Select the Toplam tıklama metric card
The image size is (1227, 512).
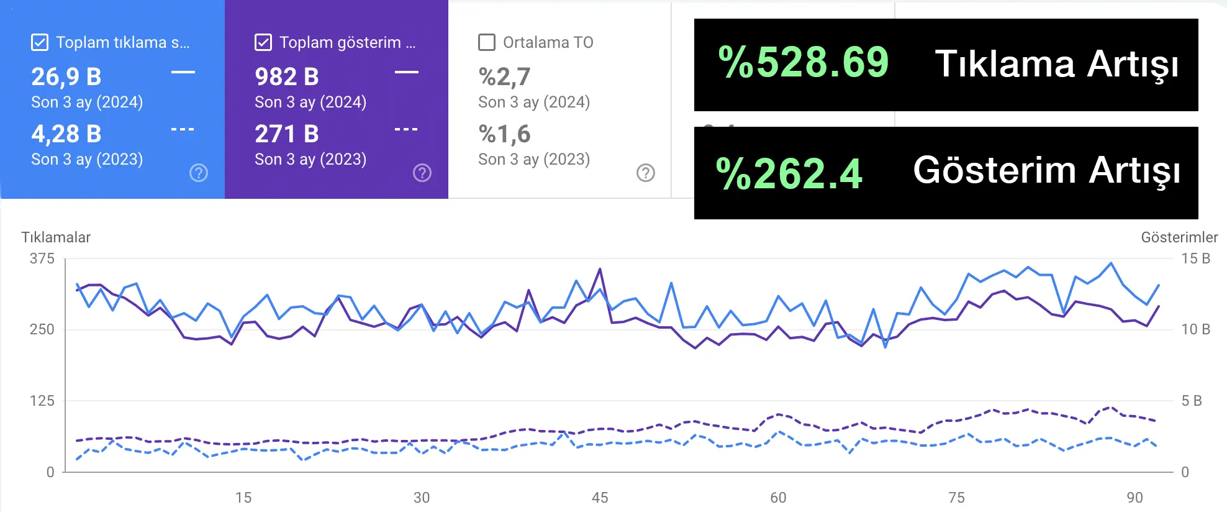112,99
